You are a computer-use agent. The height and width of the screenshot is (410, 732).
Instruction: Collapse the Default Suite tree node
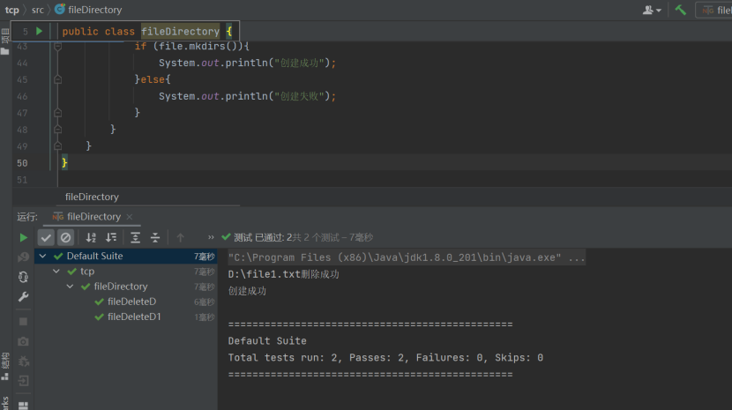[44, 257]
